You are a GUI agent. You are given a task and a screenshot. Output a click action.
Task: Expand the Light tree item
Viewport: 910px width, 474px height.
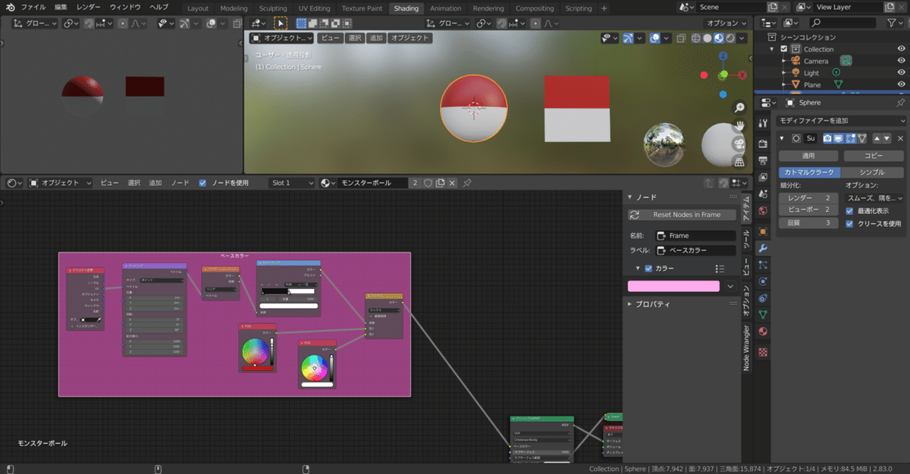point(784,73)
